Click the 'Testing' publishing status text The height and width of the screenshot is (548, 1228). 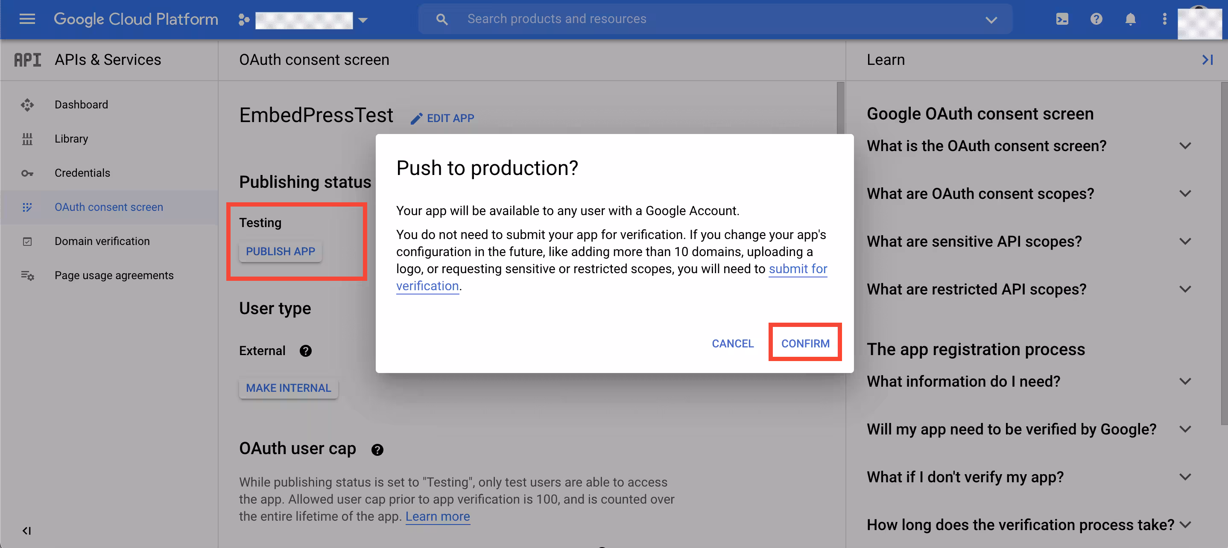click(260, 222)
